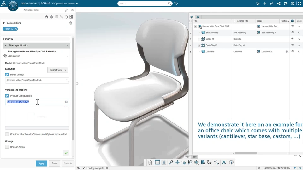Click the blue X icon in bottom toolbar
The image size is (303, 170).
click(224, 162)
